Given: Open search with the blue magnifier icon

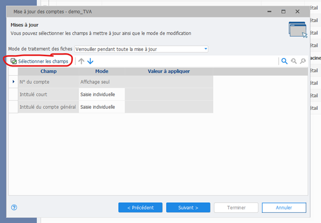Looking at the screenshot, I should click(284, 61).
